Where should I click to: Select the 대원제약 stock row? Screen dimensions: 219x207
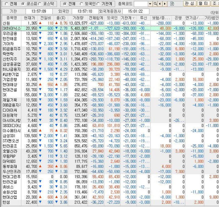click(x=110, y=115)
